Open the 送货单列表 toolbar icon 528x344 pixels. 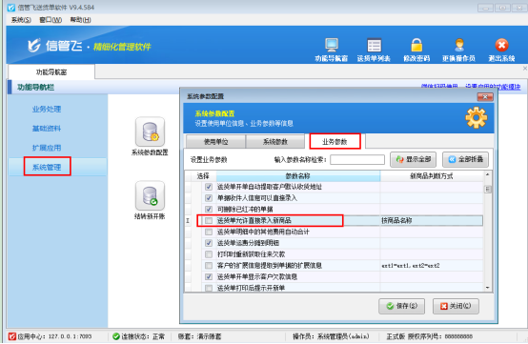tap(375, 45)
